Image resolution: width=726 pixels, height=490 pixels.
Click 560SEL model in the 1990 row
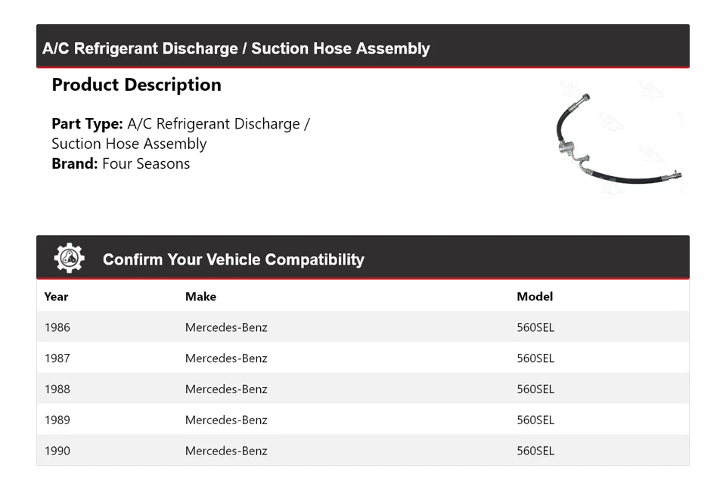(535, 451)
